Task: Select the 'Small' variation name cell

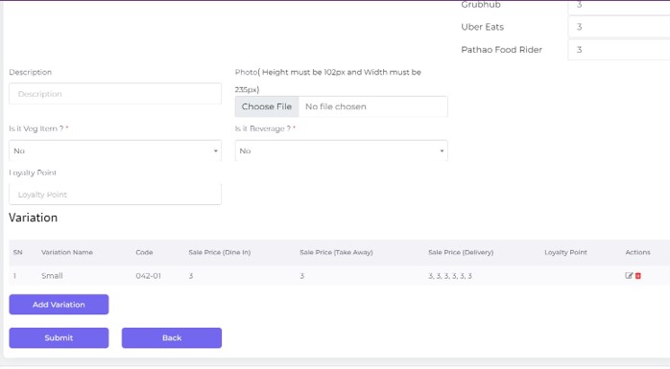Action: tap(52, 276)
